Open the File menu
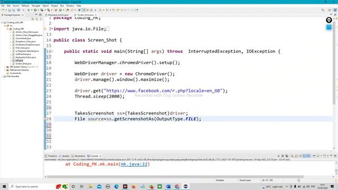Screen dimensions: 338x190 (x=3, y=6)
